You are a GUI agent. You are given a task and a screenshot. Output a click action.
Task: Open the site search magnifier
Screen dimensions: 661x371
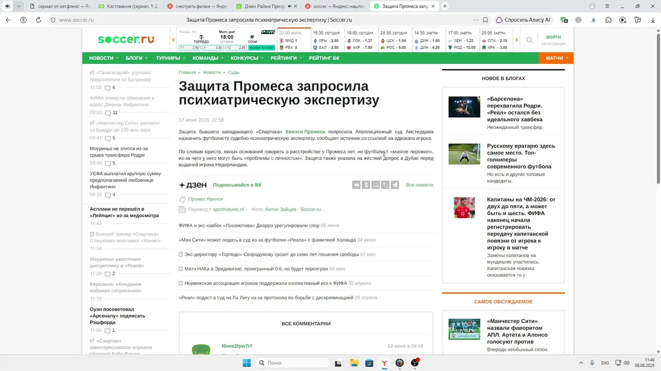pos(529,40)
